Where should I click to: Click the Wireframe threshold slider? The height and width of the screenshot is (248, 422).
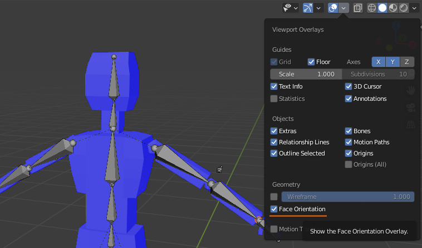(x=348, y=197)
